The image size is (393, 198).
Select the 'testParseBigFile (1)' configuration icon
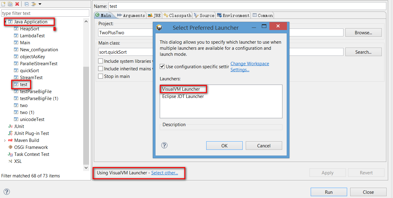pos(16,99)
